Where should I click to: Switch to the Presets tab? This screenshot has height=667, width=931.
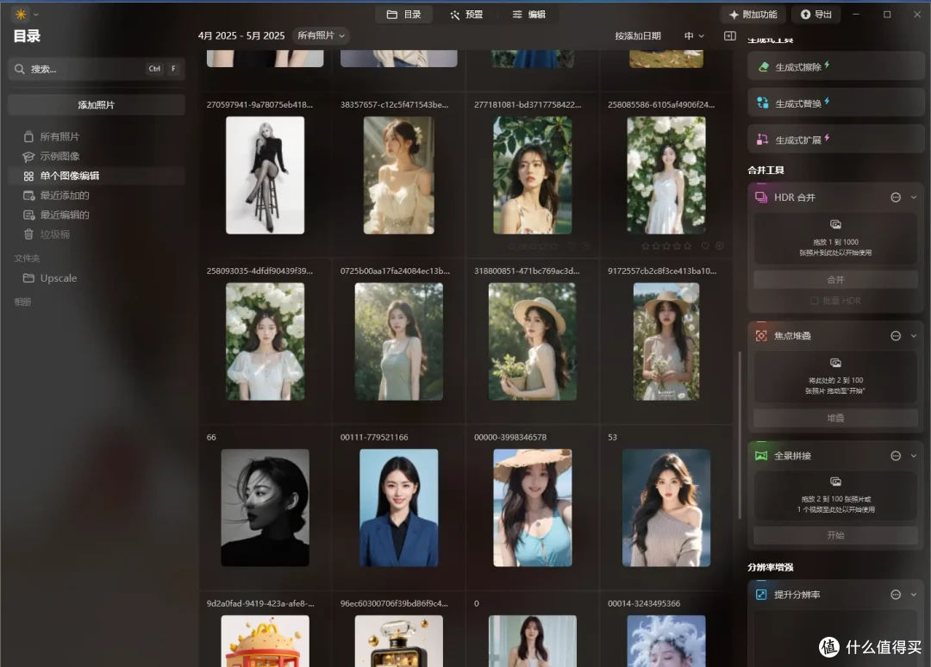click(x=466, y=15)
